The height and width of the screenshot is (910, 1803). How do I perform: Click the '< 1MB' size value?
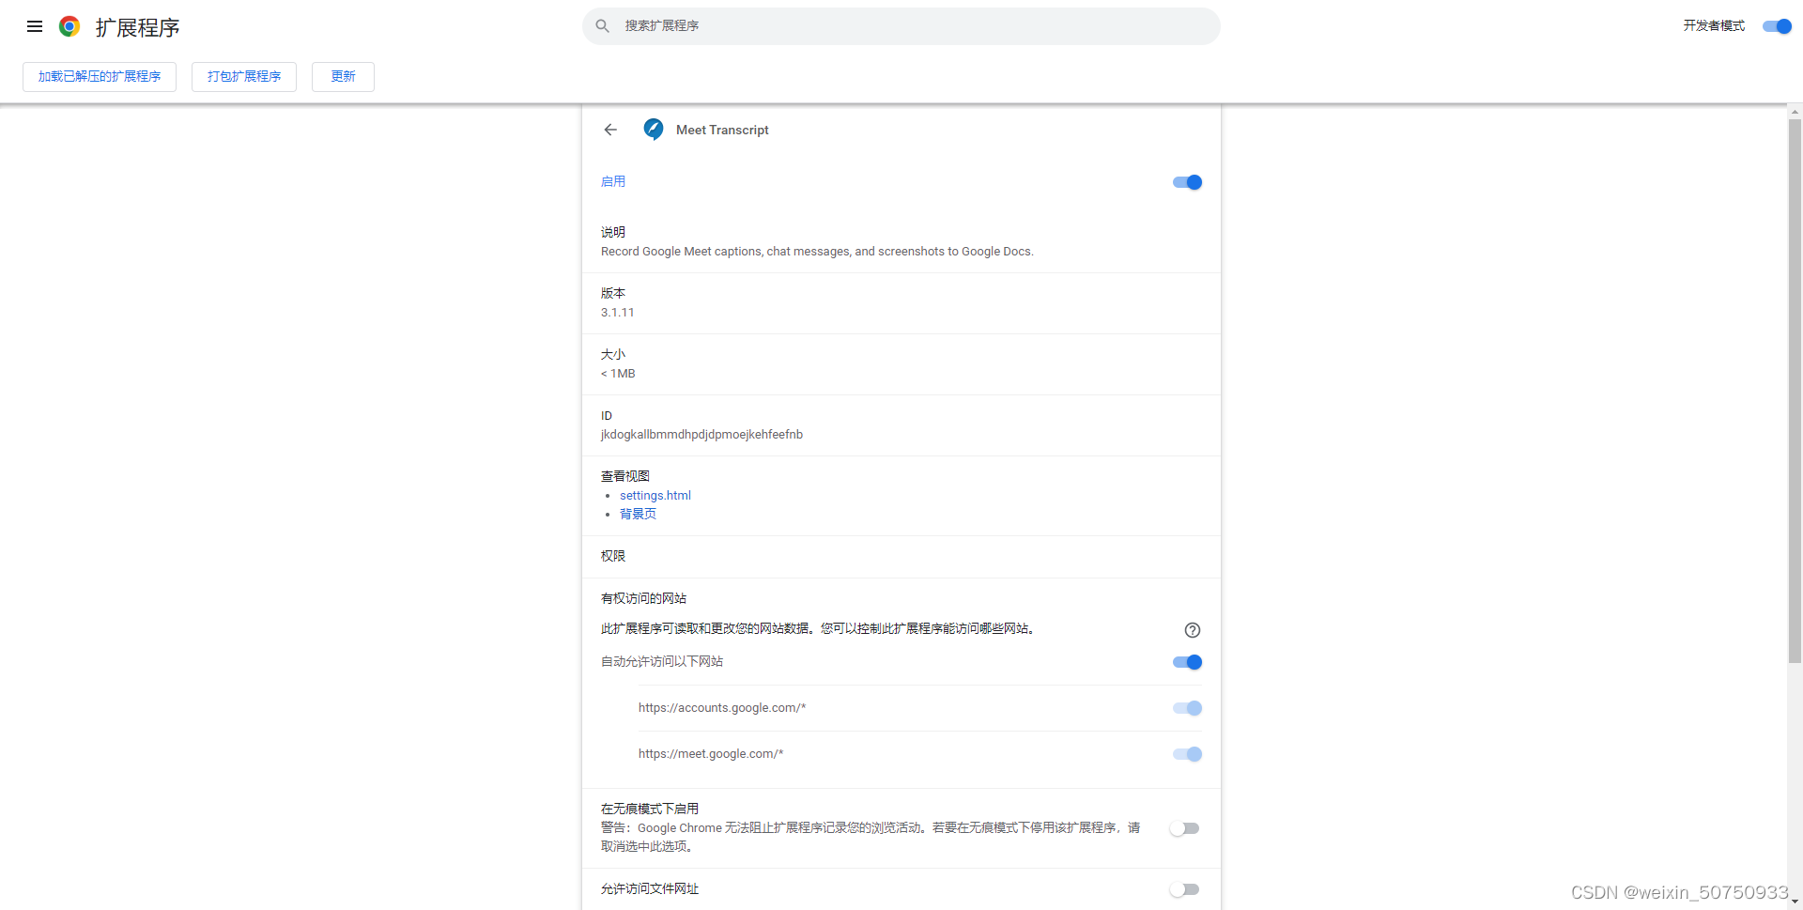(x=618, y=374)
